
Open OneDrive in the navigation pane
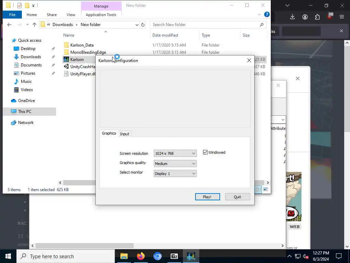pos(26,101)
